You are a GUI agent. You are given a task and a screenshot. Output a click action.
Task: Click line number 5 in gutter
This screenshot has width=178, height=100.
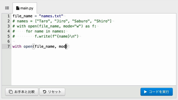tap(9, 36)
